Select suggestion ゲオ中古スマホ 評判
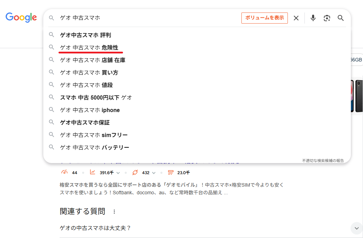This screenshot has height=238, width=363. (86, 35)
